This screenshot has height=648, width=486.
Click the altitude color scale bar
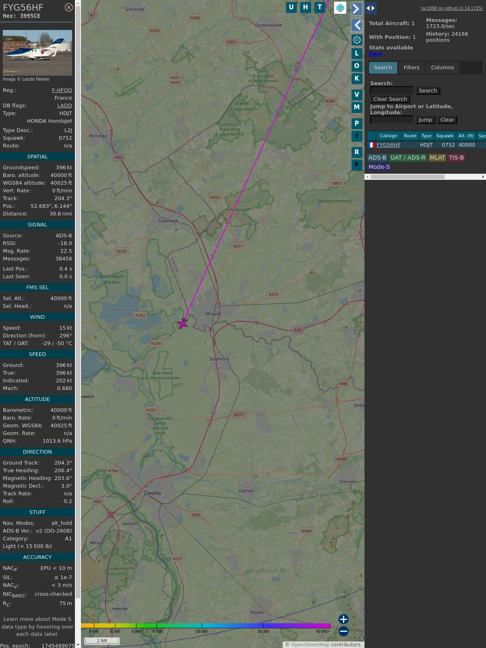(206, 626)
